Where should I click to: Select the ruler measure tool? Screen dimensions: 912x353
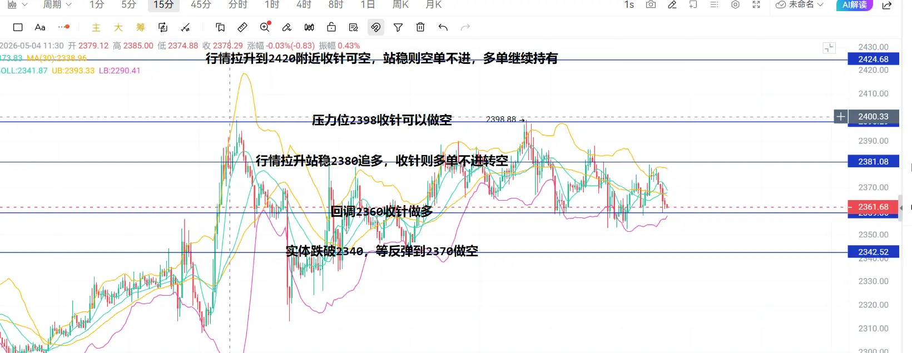(x=242, y=27)
